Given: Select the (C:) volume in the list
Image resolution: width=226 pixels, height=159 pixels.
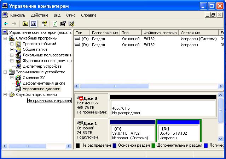Looking at the screenshot, I should [x=85, y=38].
